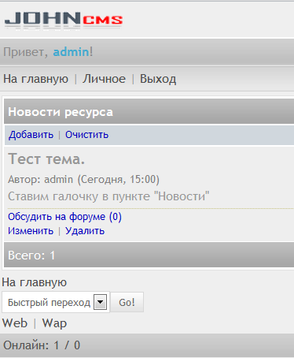Click the Всего: 1 footer bar
Screen dimensions: 294x358
point(149,255)
